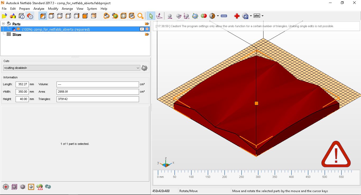Click the large red warning triangle in viewport
The image size is (361, 195).
[x=336, y=154]
